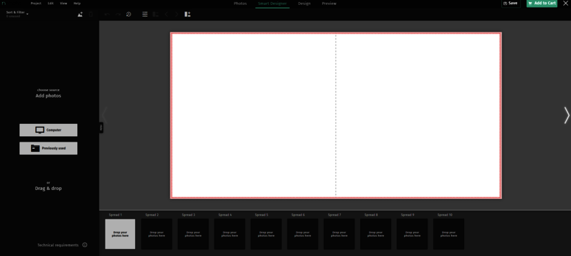Open the View menu
This screenshot has height=256, width=571.
(63, 3)
